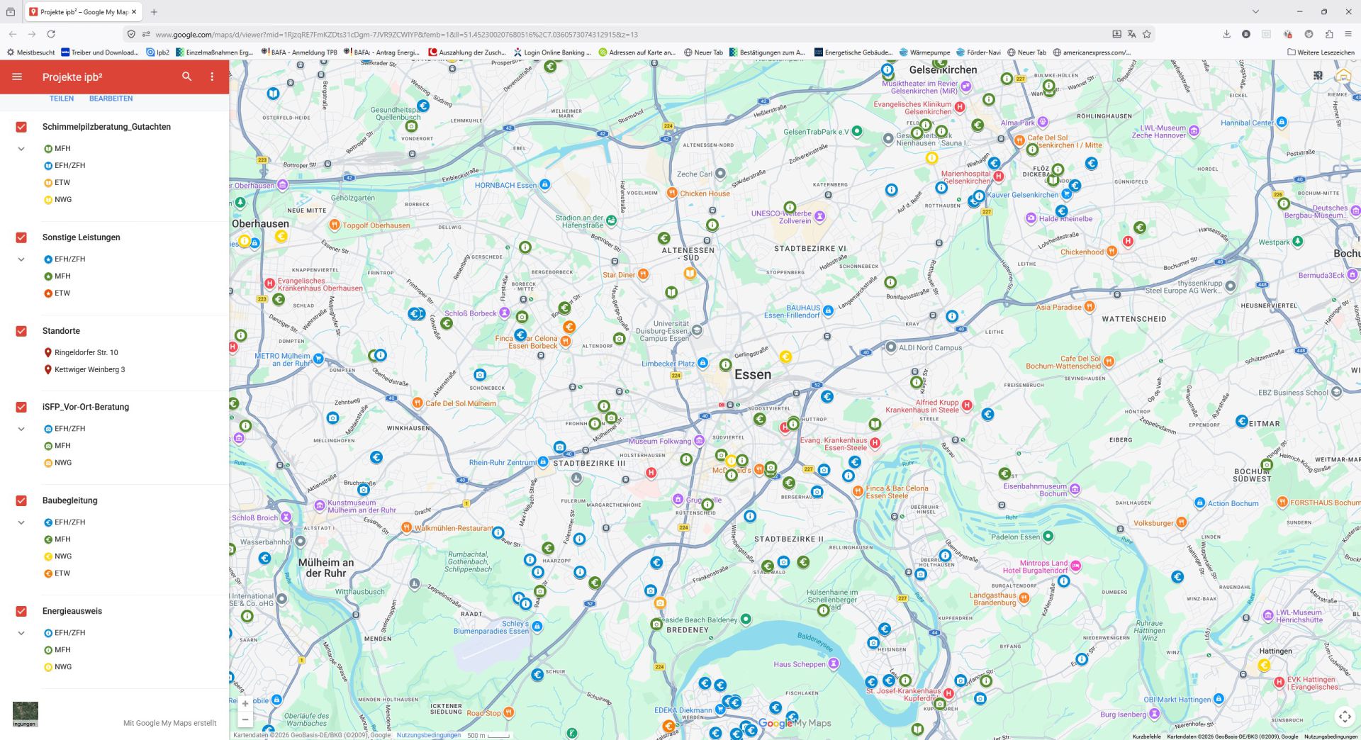Image resolution: width=1361 pixels, height=740 pixels.
Task: Toggle the Standorte layer checkbox
Action: click(x=21, y=331)
